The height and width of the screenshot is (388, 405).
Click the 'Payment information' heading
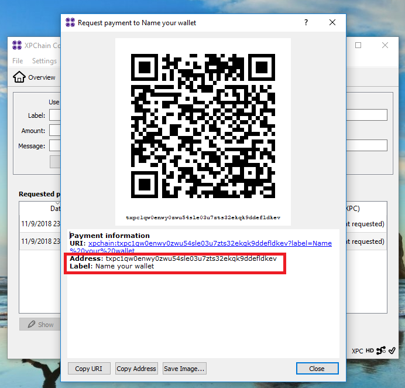pyautogui.click(x=110, y=236)
